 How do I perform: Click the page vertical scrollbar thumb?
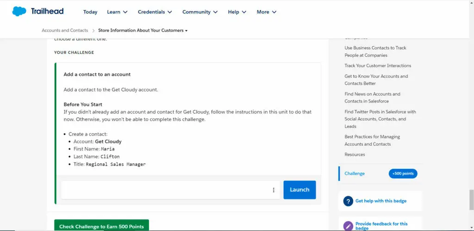tap(472, 200)
